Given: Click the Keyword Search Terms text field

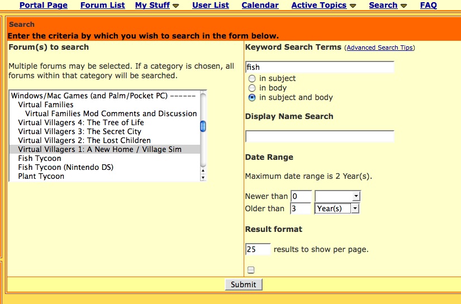Looking at the screenshot, I should coord(320,67).
